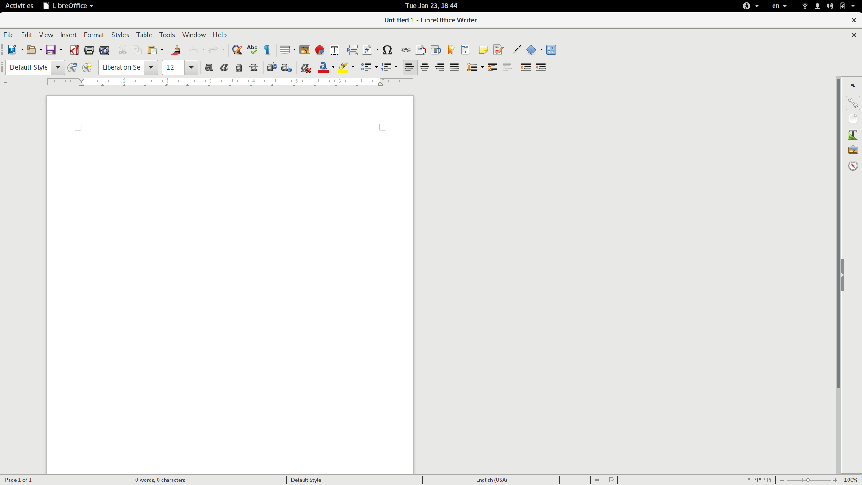862x485 pixels.
Task: Open the sidebar Gallery panel
Action: [x=853, y=150]
